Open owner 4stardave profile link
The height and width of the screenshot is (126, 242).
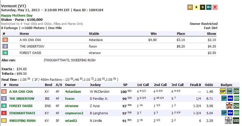tap(73, 92)
